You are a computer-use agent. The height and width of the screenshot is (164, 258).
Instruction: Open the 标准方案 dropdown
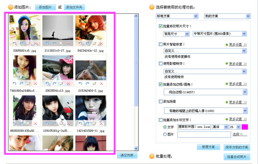(x=177, y=16)
